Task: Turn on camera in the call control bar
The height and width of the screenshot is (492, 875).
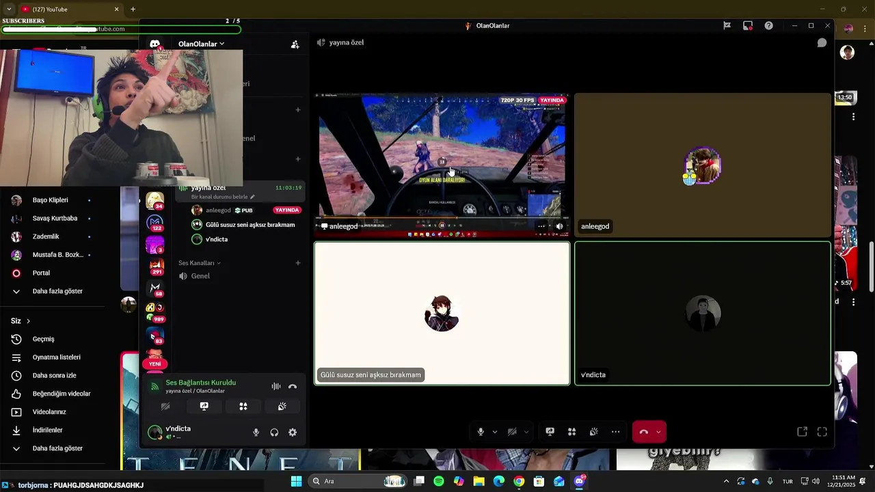Action: point(512,432)
